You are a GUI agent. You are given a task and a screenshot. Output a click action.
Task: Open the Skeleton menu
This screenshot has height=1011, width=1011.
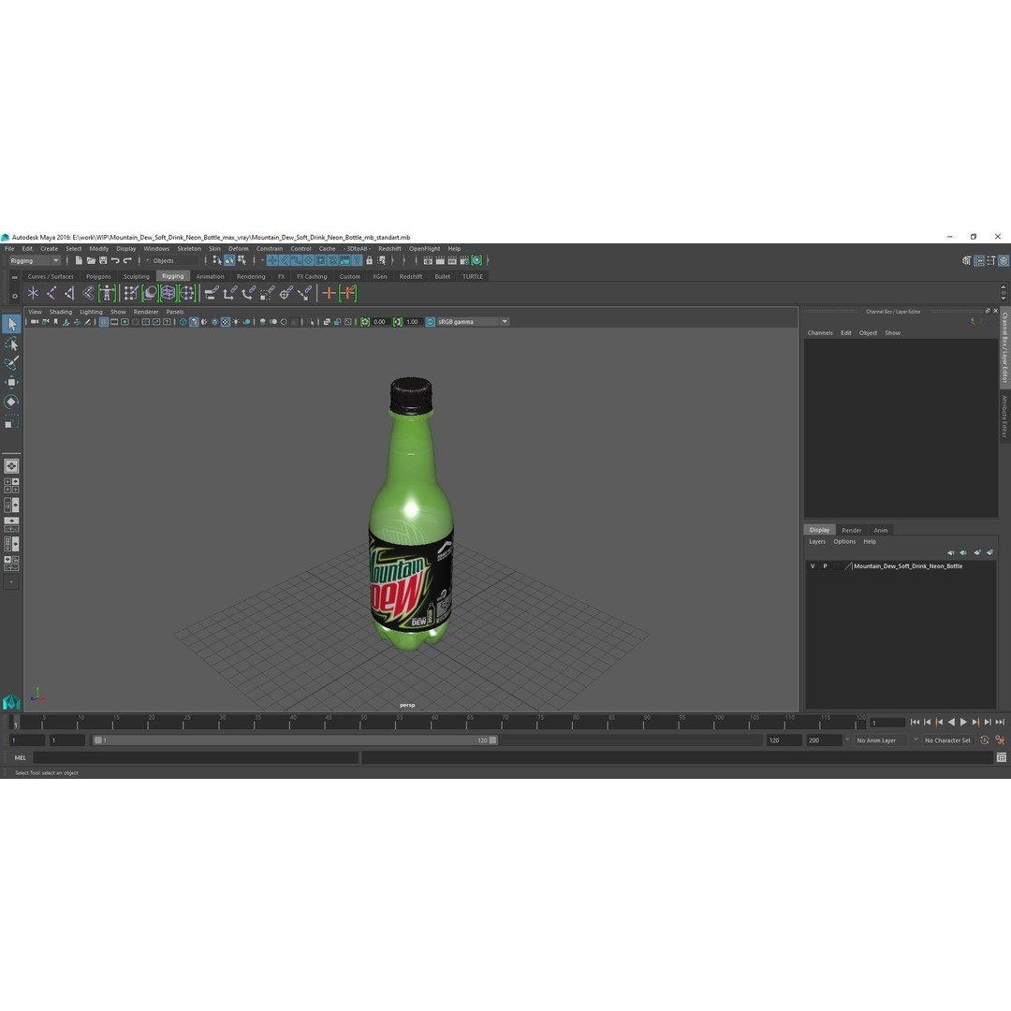[189, 248]
